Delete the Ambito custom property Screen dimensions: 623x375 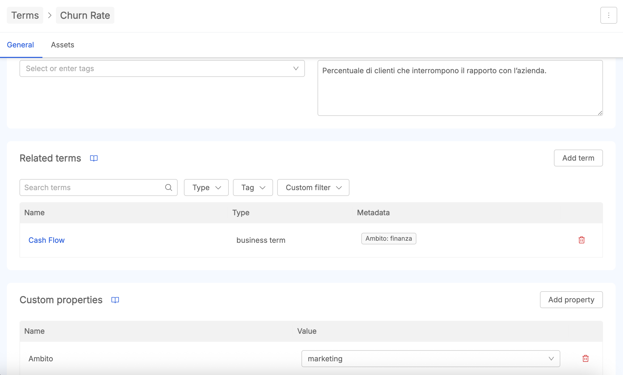click(x=586, y=358)
